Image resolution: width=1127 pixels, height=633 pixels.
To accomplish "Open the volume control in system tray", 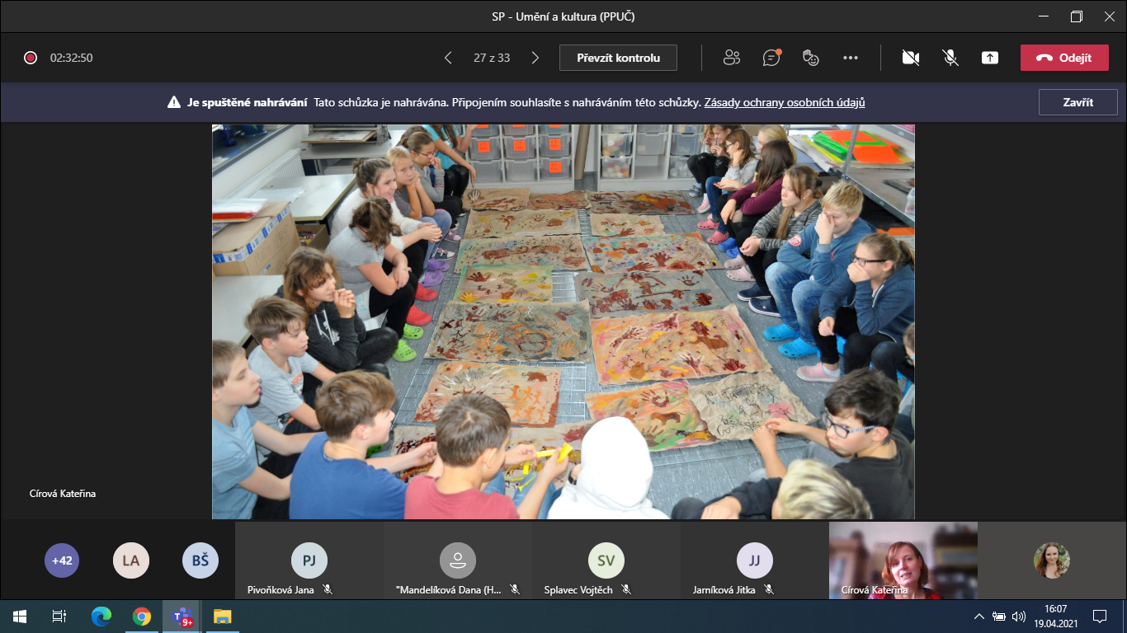I will 1019,616.
